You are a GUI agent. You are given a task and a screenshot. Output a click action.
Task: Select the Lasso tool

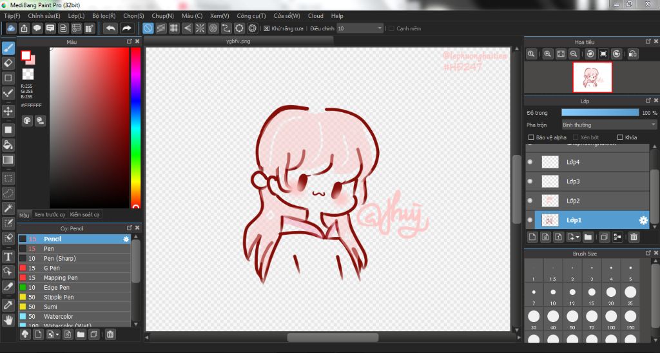tap(8, 194)
